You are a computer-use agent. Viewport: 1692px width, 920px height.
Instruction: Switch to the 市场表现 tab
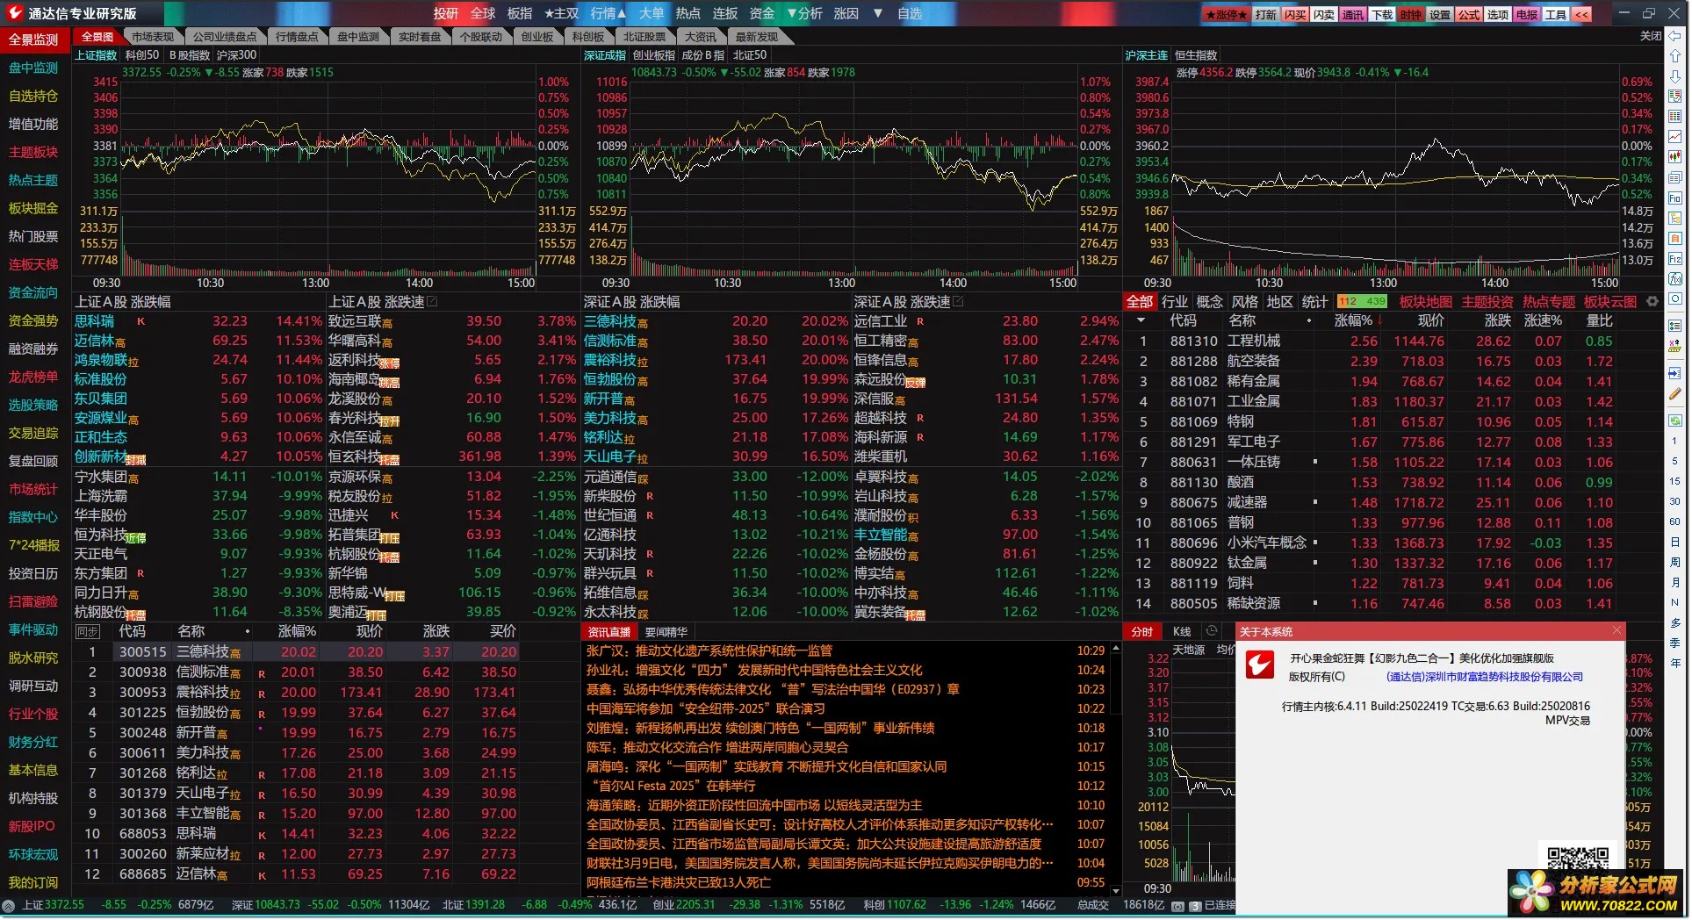pyautogui.click(x=153, y=37)
